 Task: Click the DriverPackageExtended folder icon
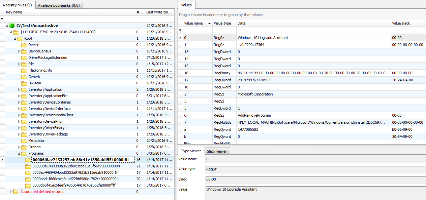[x=24, y=57]
